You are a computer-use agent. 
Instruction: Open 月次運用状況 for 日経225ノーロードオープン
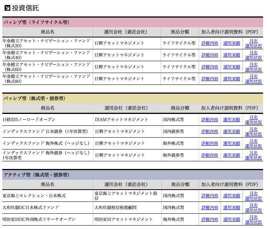[x=254, y=120]
